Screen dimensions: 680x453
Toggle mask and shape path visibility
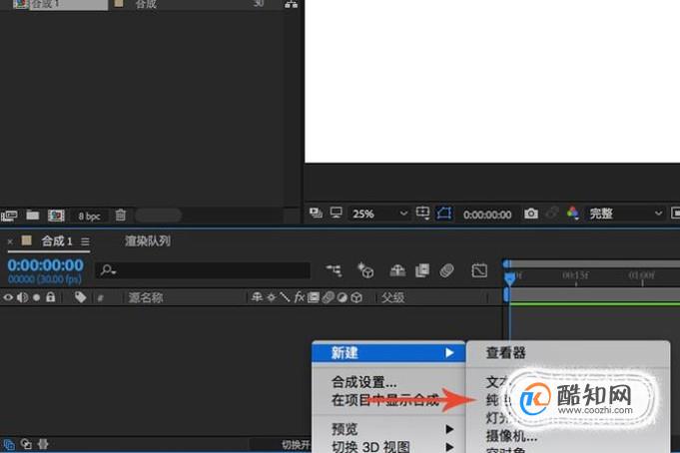444,213
